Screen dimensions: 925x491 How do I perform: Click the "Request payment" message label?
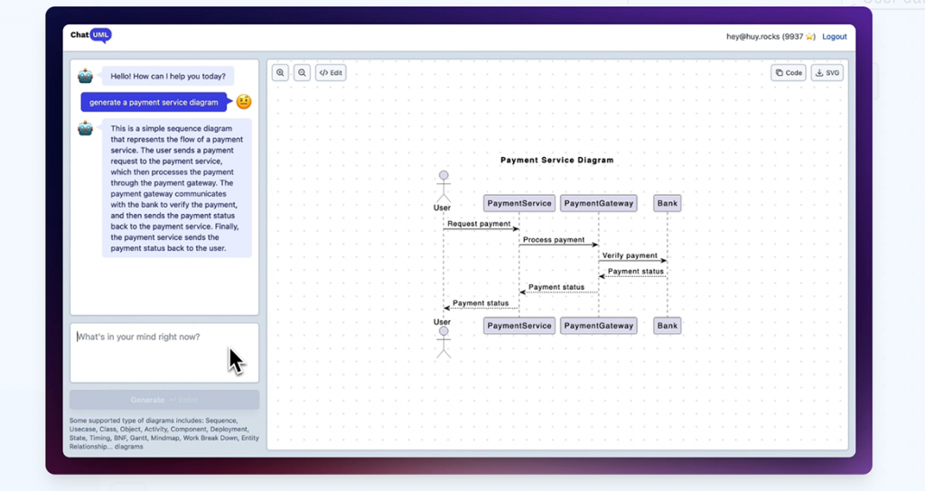click(x=479, y=224)
